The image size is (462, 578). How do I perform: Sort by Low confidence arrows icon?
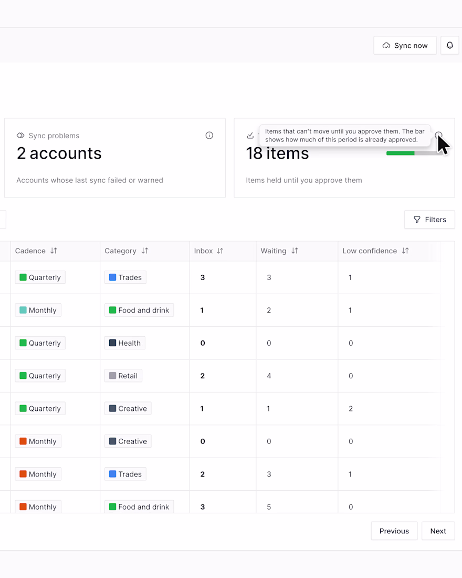[x=405, y=251]
